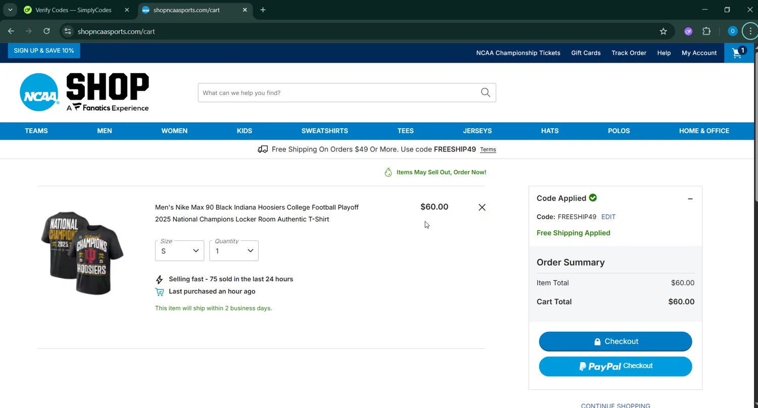
Task: Open the HATS menu
Action: (550, 131)
